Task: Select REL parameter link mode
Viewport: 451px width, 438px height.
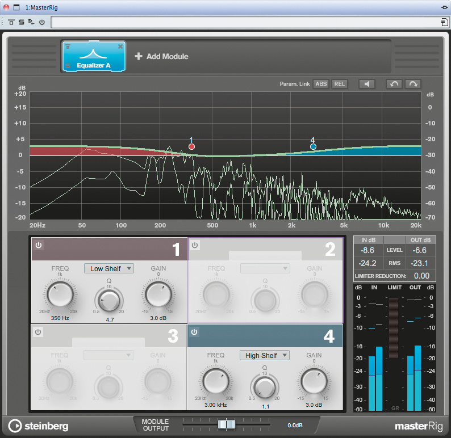Action: click(x=340, y=84)
